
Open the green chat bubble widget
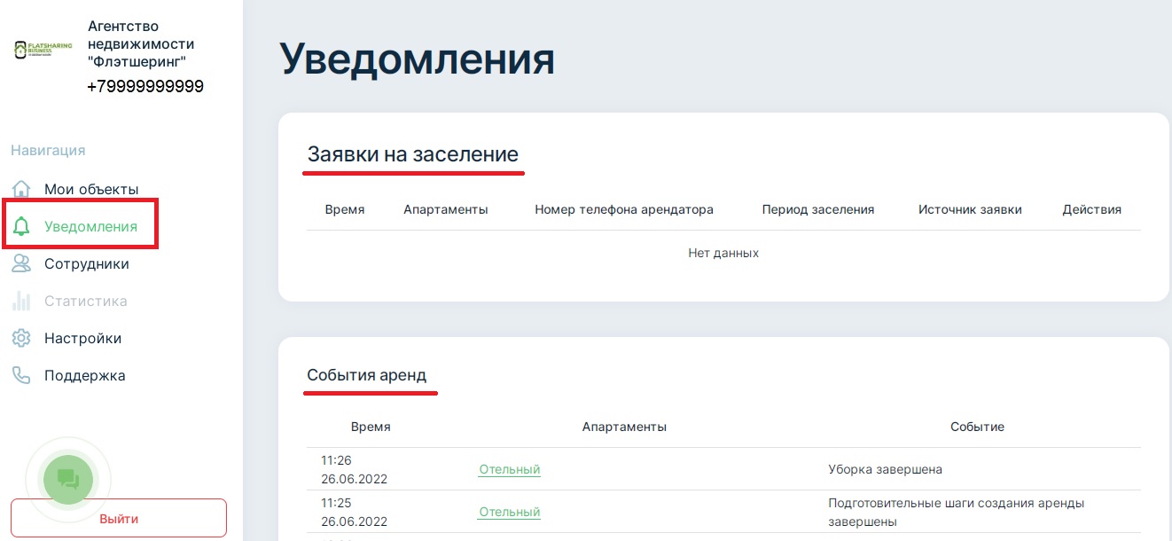tap(68, 479)
